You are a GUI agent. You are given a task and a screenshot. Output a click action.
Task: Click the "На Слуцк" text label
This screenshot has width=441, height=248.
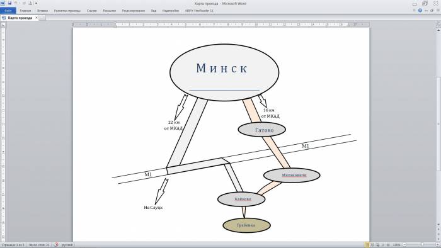pyautogui.click(x=153, y=208)
